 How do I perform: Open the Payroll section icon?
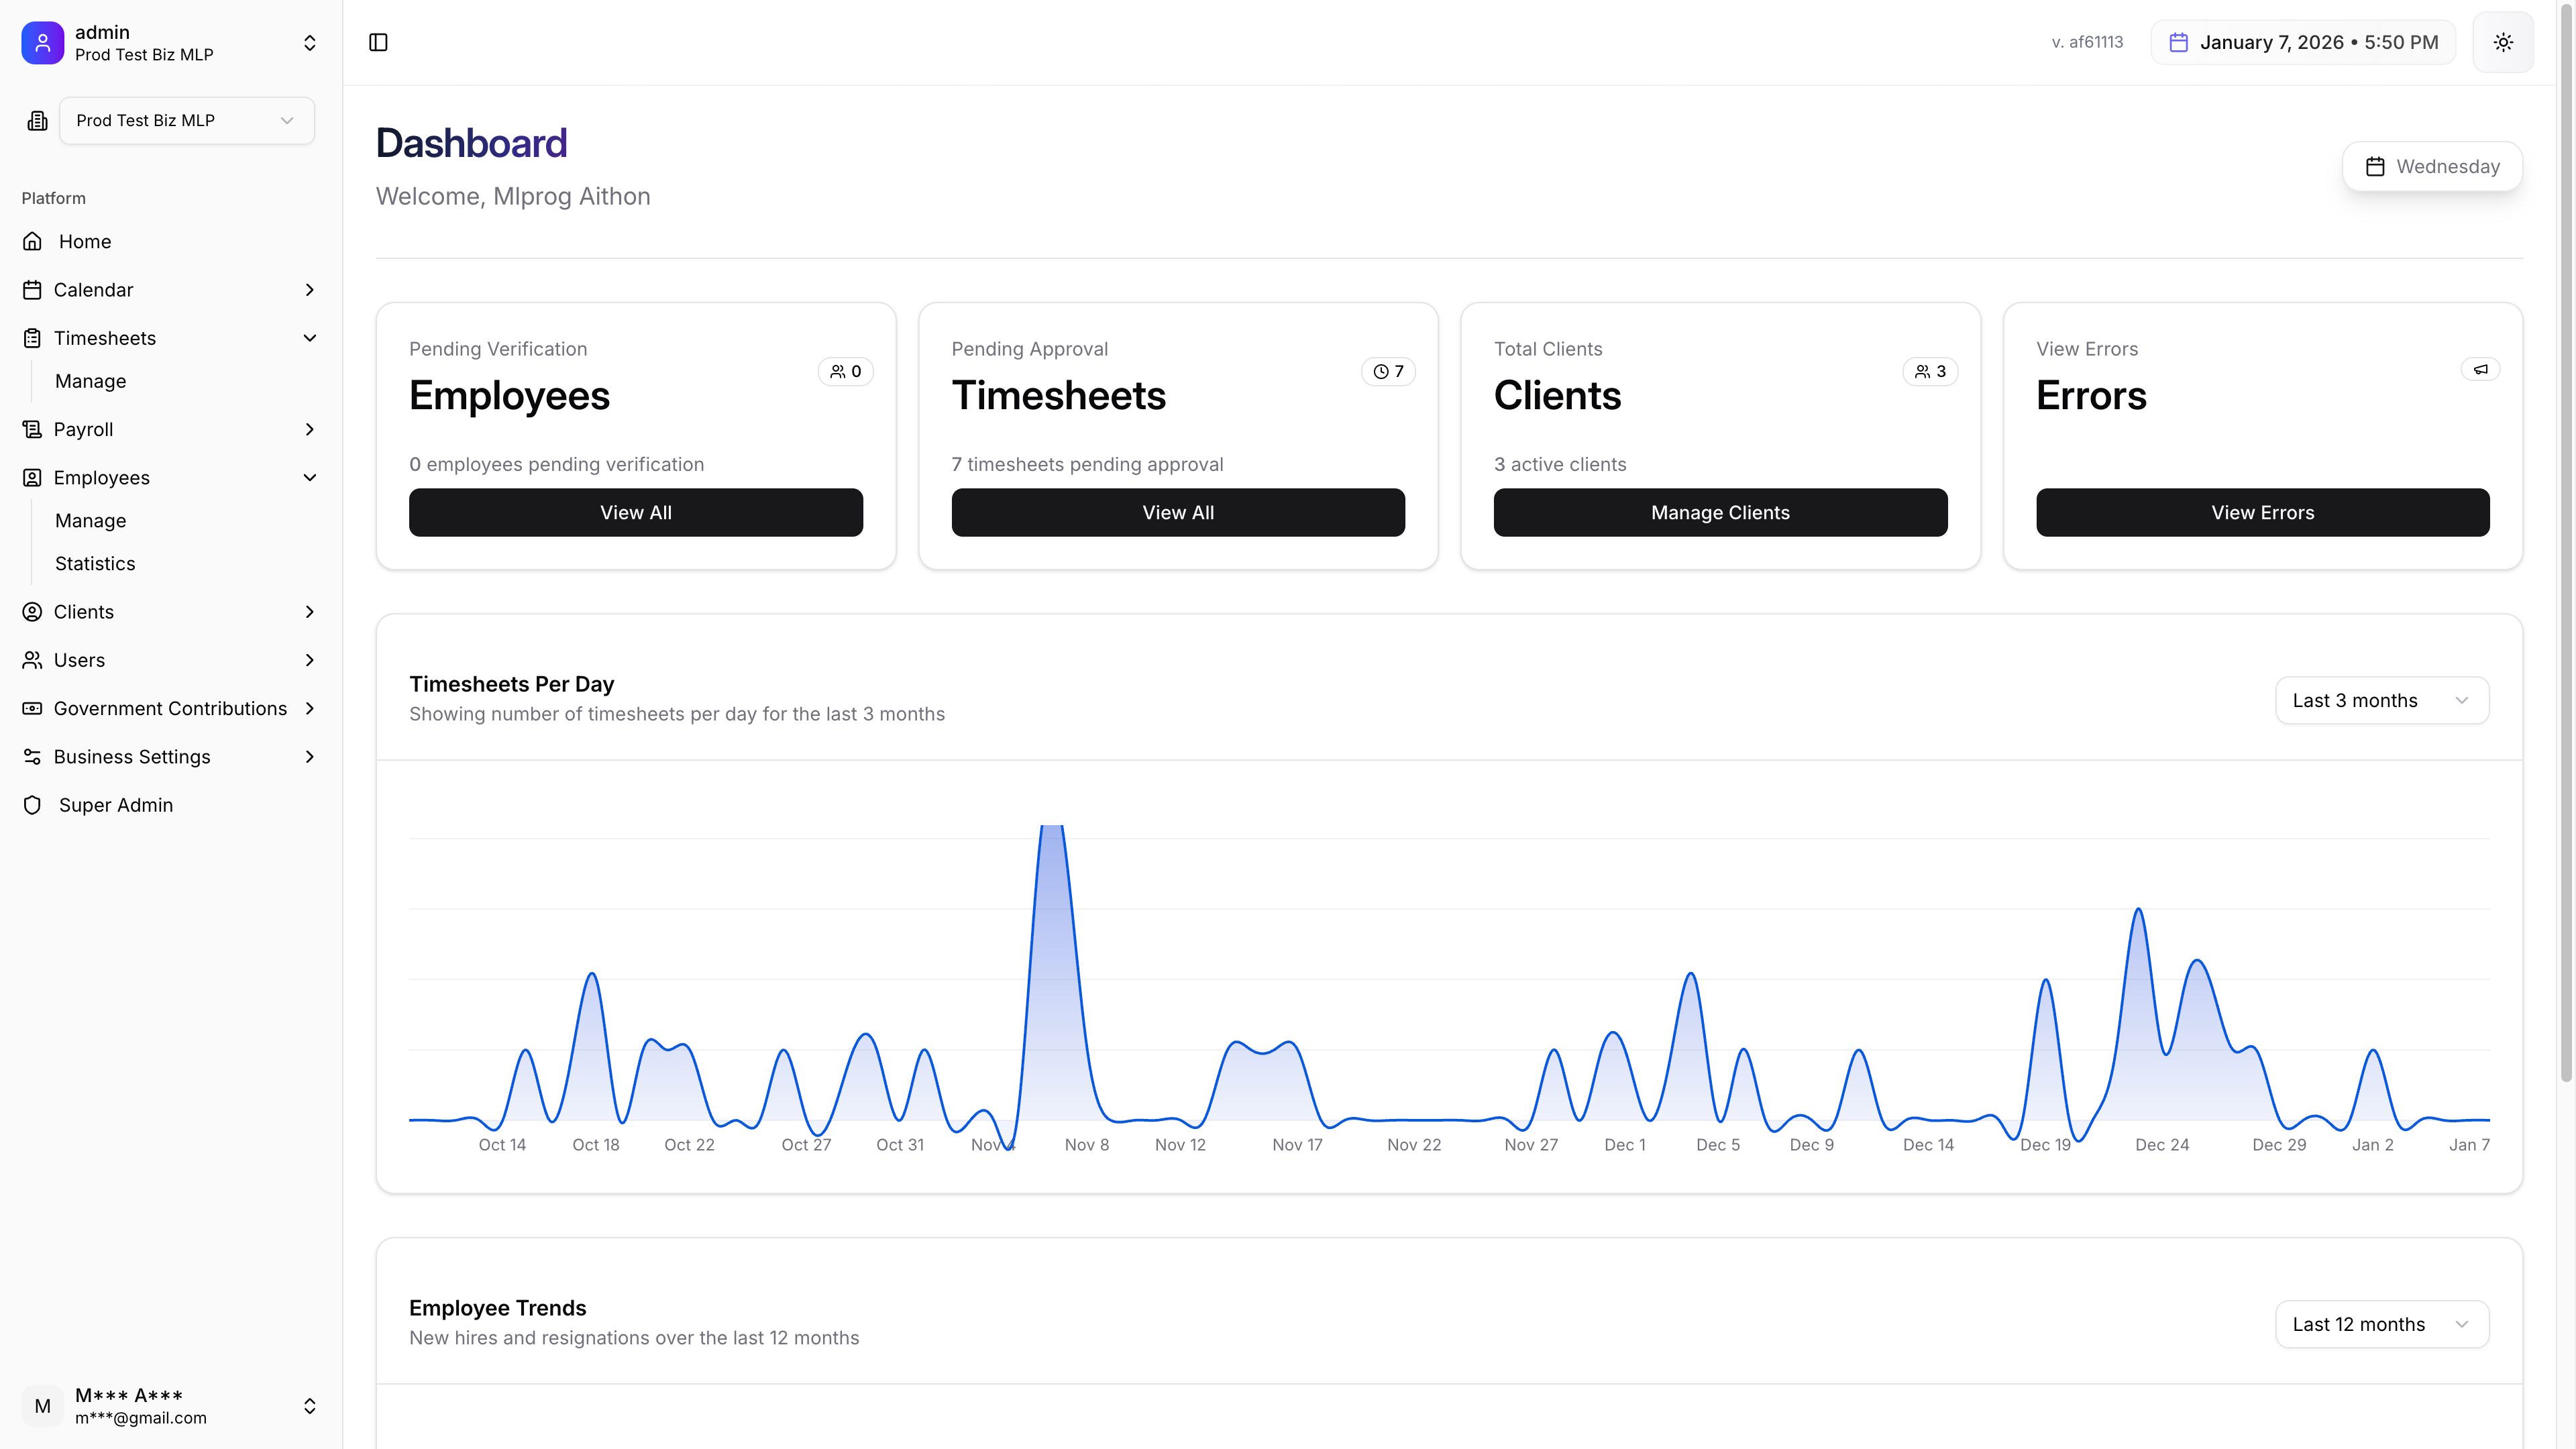[x=32, y=429]
